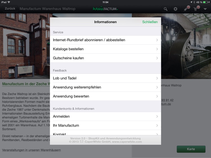Click the Service section header
The height and width of the screenshot is (158, 211).
[58, 32]
